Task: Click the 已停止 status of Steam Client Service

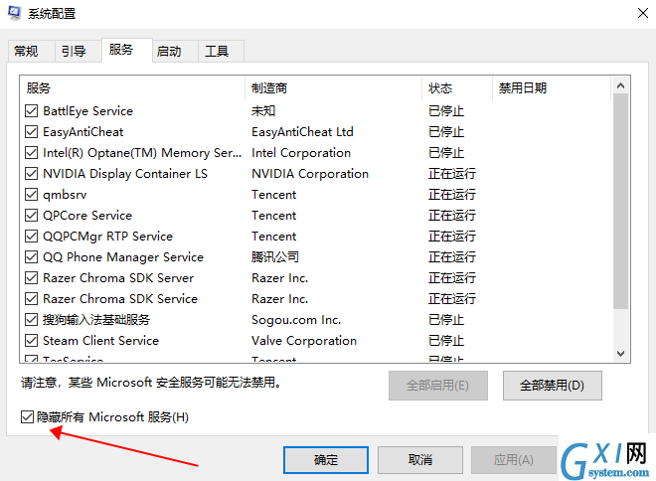Action: point(446,341)
